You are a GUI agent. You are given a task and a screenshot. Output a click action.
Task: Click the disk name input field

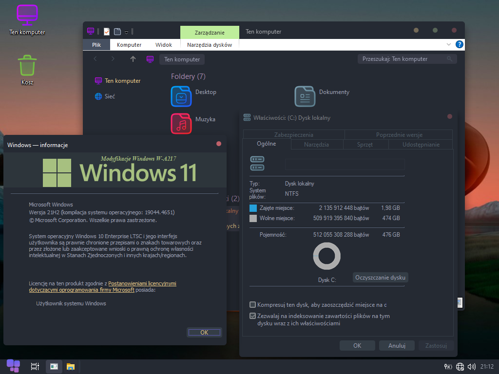click(345, 164)
